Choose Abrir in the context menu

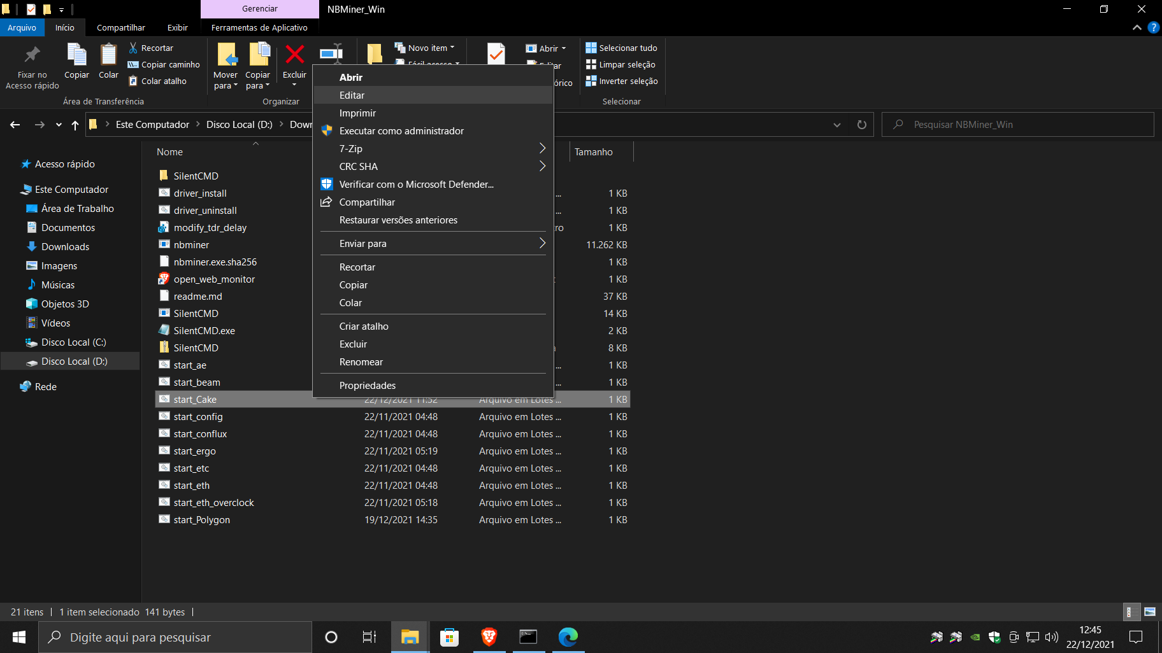click(x=433, y=77)
